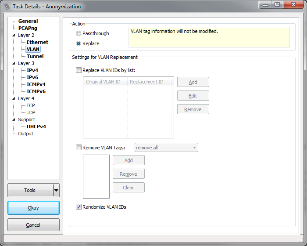Click the Task Details window title icon
This screenshot has height=246, width=307.
pos(7,7)
